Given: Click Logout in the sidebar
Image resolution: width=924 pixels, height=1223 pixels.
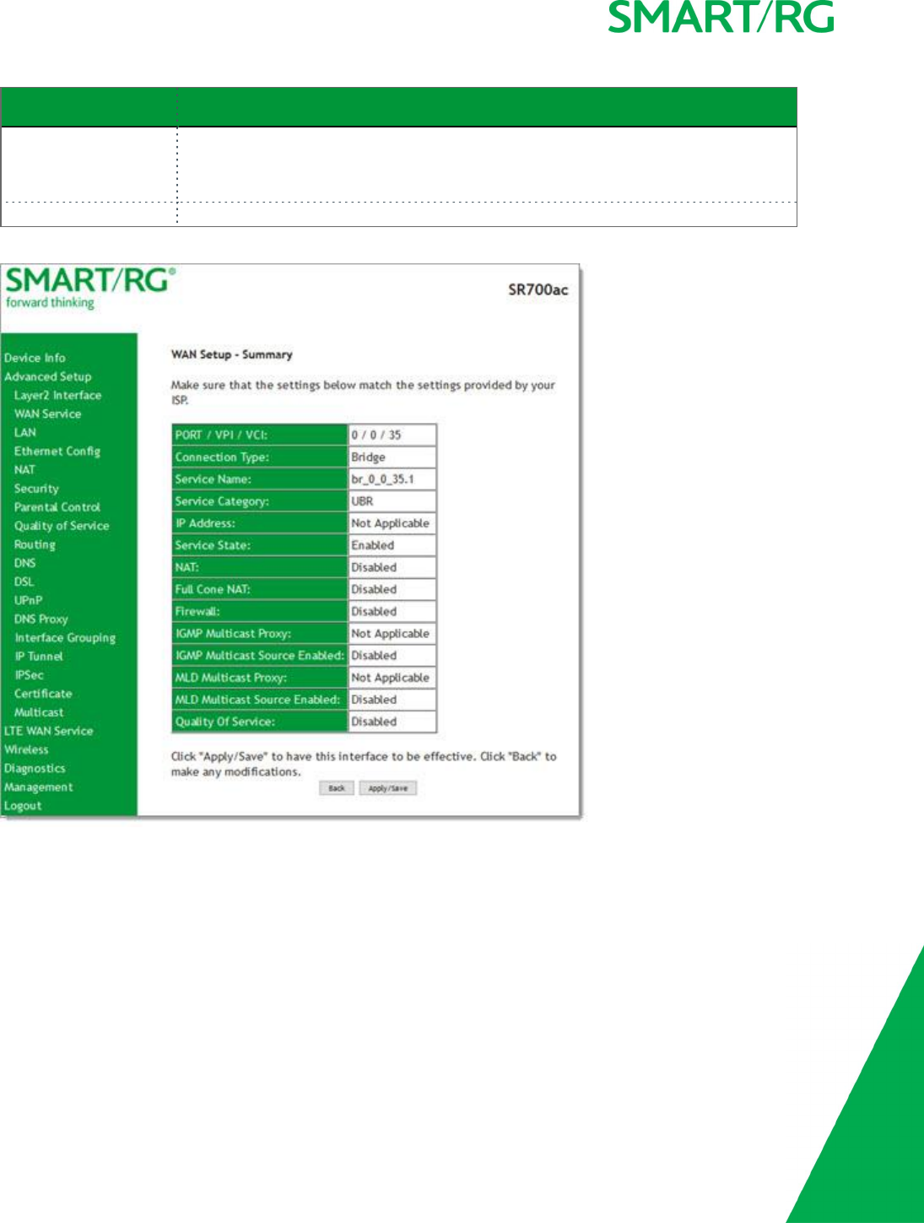Looking at the screenshot, I should [x=23, y=806].
